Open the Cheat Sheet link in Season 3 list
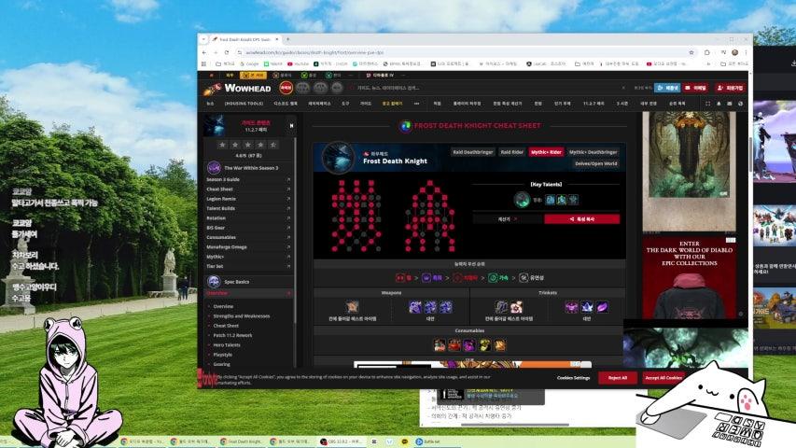 point(247,189)
